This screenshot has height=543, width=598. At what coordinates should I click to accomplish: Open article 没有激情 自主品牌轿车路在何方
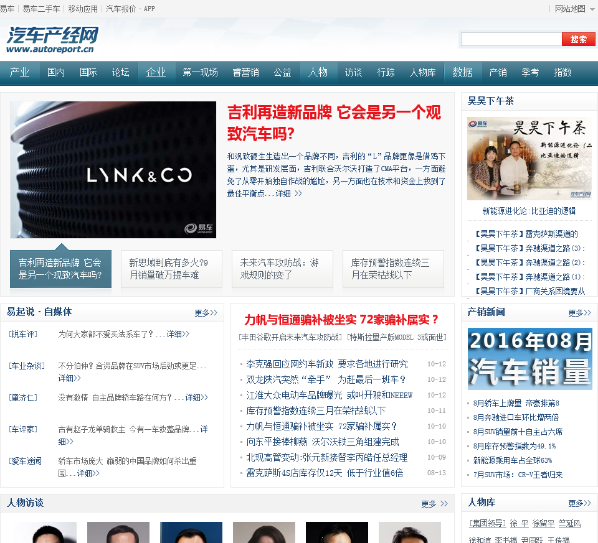[115, 397]
